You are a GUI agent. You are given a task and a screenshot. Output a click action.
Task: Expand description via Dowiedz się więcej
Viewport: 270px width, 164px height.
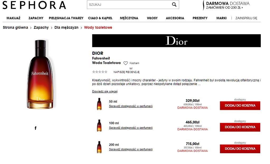point(105,91)
